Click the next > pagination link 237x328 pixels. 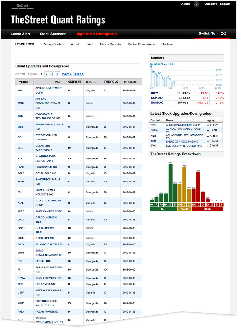(x=67, y=74)
